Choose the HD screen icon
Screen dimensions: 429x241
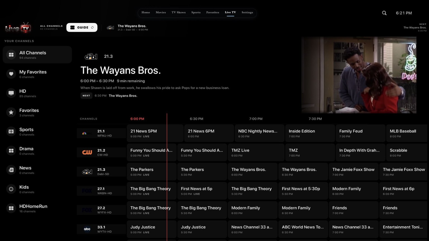click(x=11, y=93)
